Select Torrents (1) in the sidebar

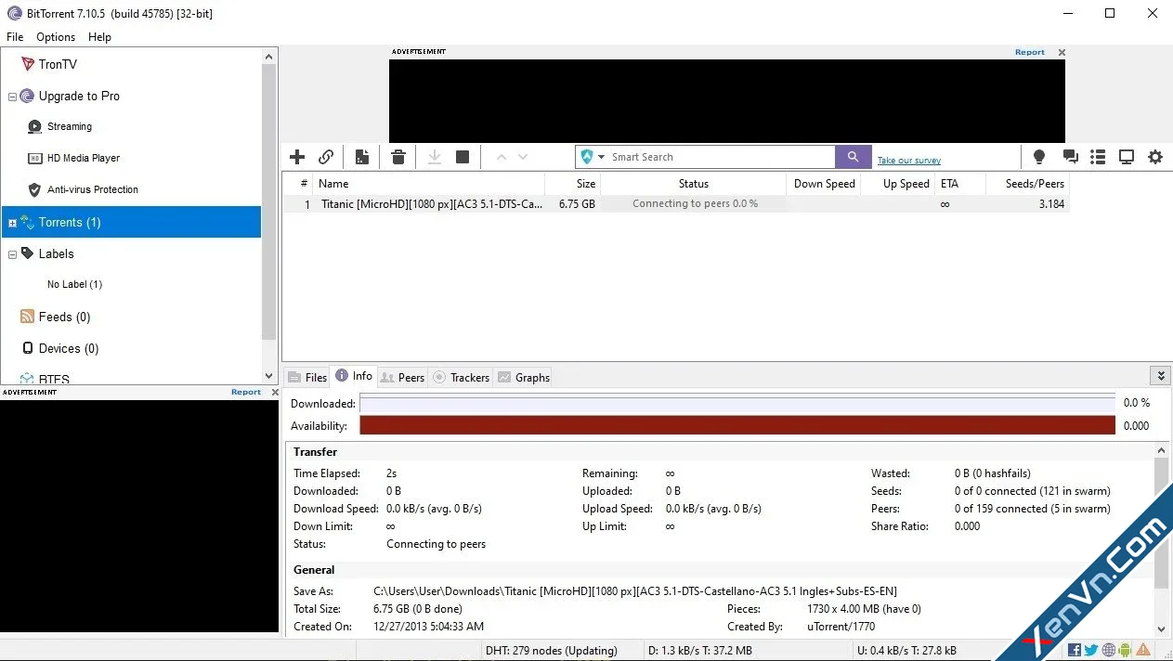132,222
